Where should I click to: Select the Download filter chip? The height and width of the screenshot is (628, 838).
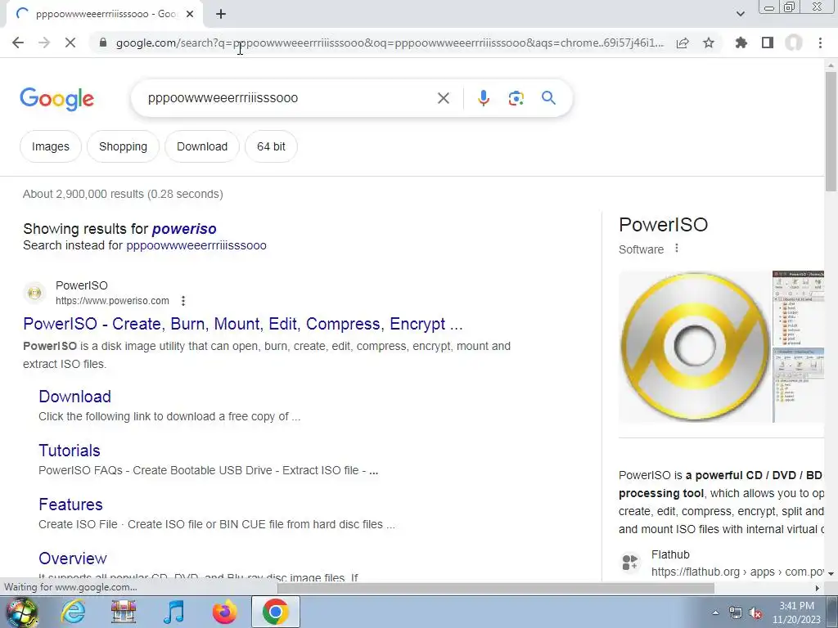pos(202,146)
